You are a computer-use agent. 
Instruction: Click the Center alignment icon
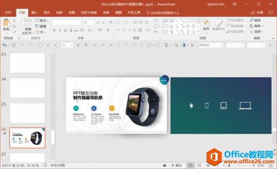(x=124, y=30)
